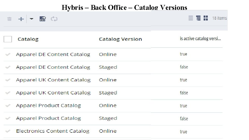Click 'Online' for Apparel DE Content Catalog
This screenshot has height=140, width=249.
point(108,54)
